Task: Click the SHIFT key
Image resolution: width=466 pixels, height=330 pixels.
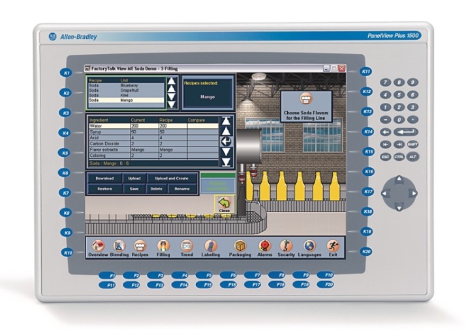Action: 412,144
